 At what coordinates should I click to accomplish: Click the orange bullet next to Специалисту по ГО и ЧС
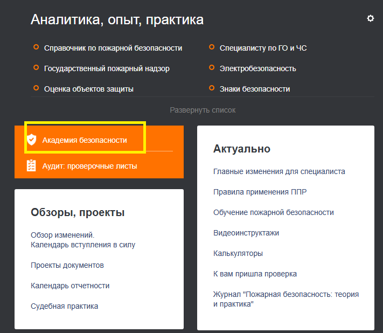pos(212,47)
